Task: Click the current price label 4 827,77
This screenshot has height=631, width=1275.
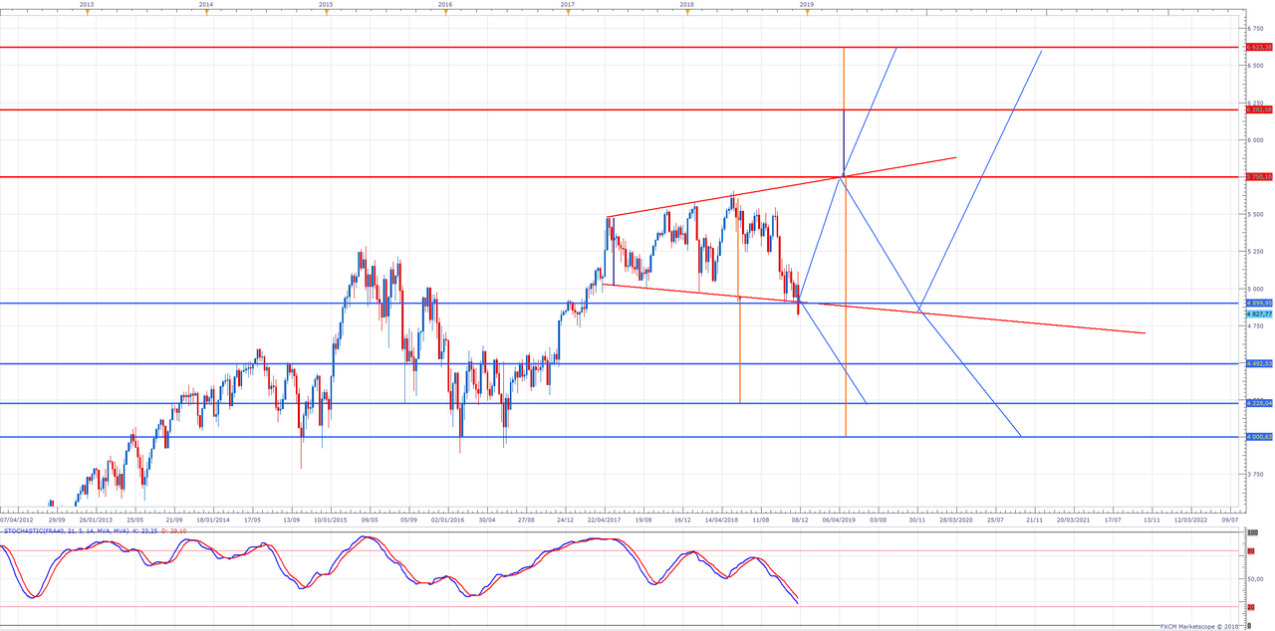Action: [1259, 314]
